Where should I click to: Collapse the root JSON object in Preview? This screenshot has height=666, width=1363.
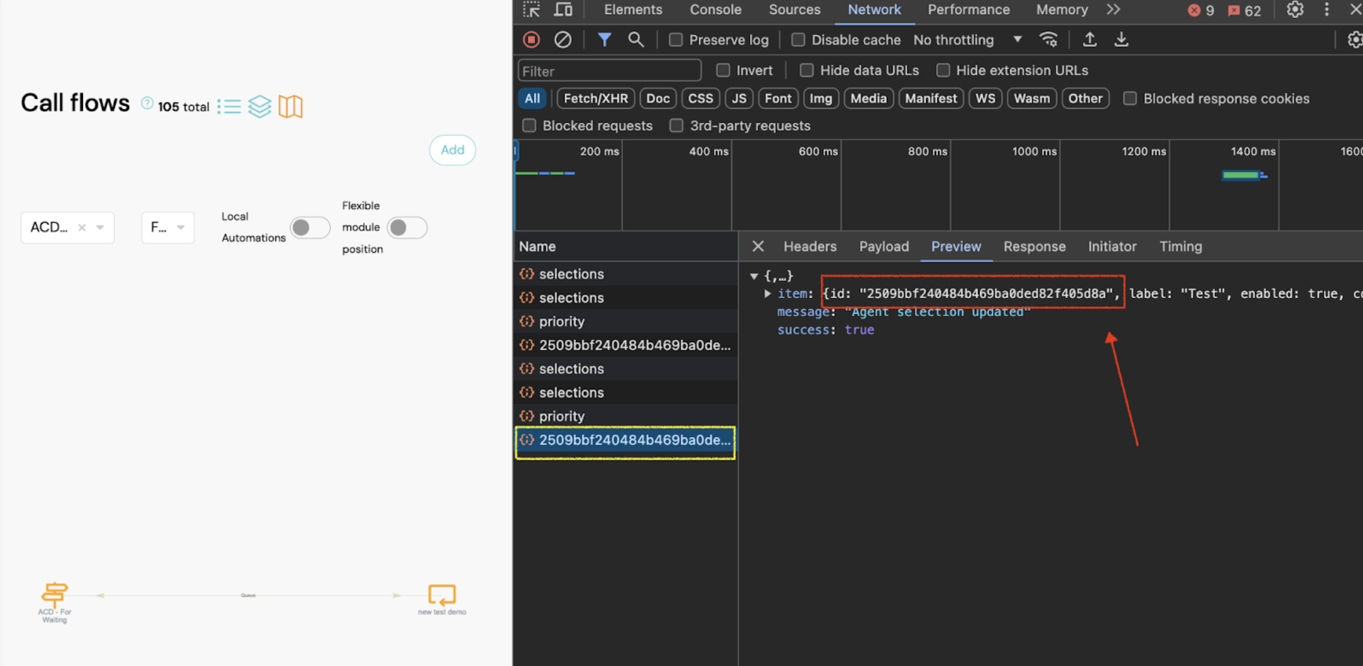coord(754,276)
